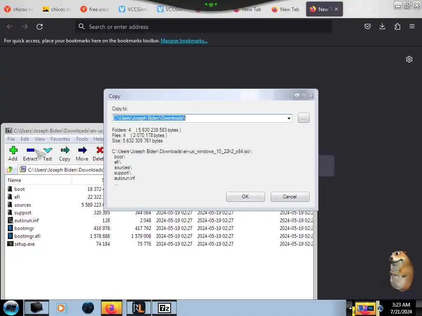
Task: Open the 7-Zip View menu
Action: point(40,139)
